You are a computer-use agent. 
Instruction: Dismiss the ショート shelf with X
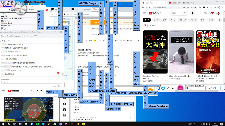point(218,25)
